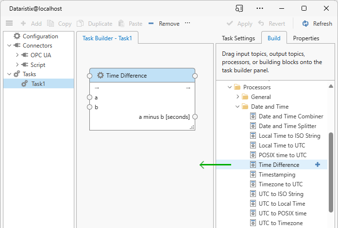Screen dimensions: 338x228
Task: Select Task1 in the tree
Action: [x=41, y=84]
